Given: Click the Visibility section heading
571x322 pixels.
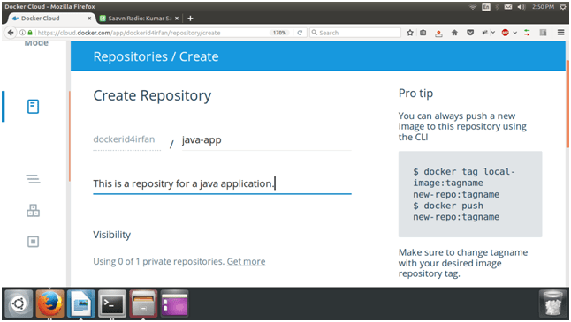Looking at the screenshot, I should 111,236.
